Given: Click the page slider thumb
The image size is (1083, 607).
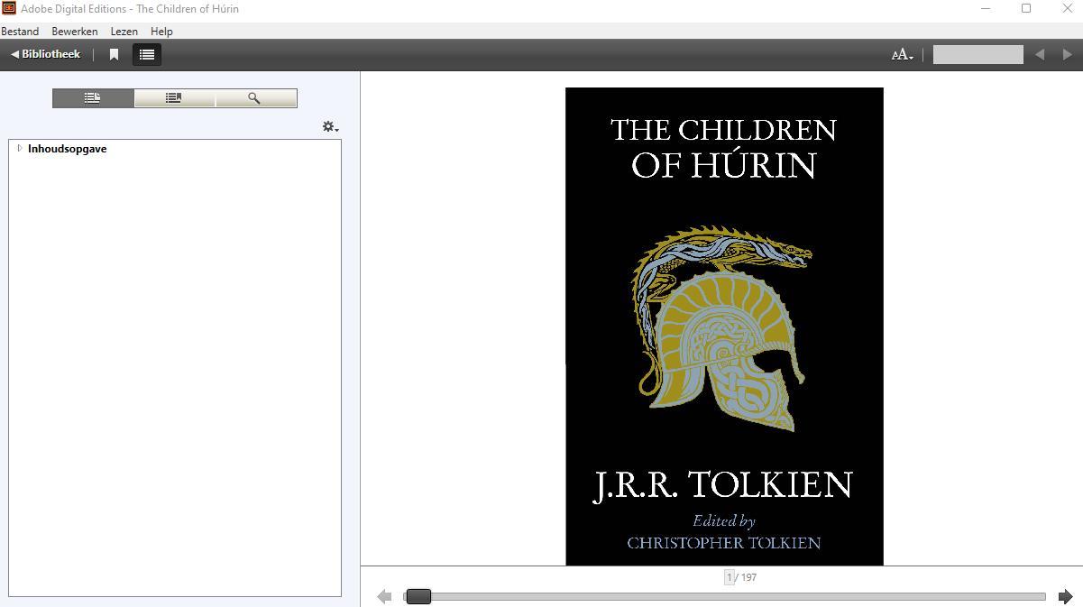Looking at the screenshot, I should coord(418,596).
